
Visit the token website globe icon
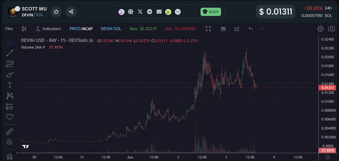[131, 12]
